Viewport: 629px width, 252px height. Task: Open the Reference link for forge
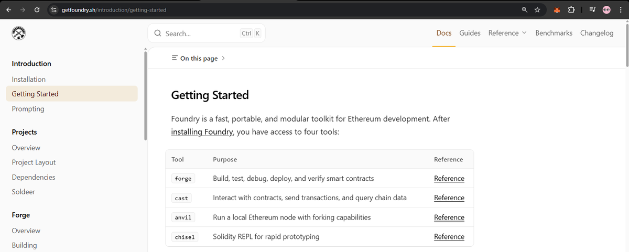(449, 179)
